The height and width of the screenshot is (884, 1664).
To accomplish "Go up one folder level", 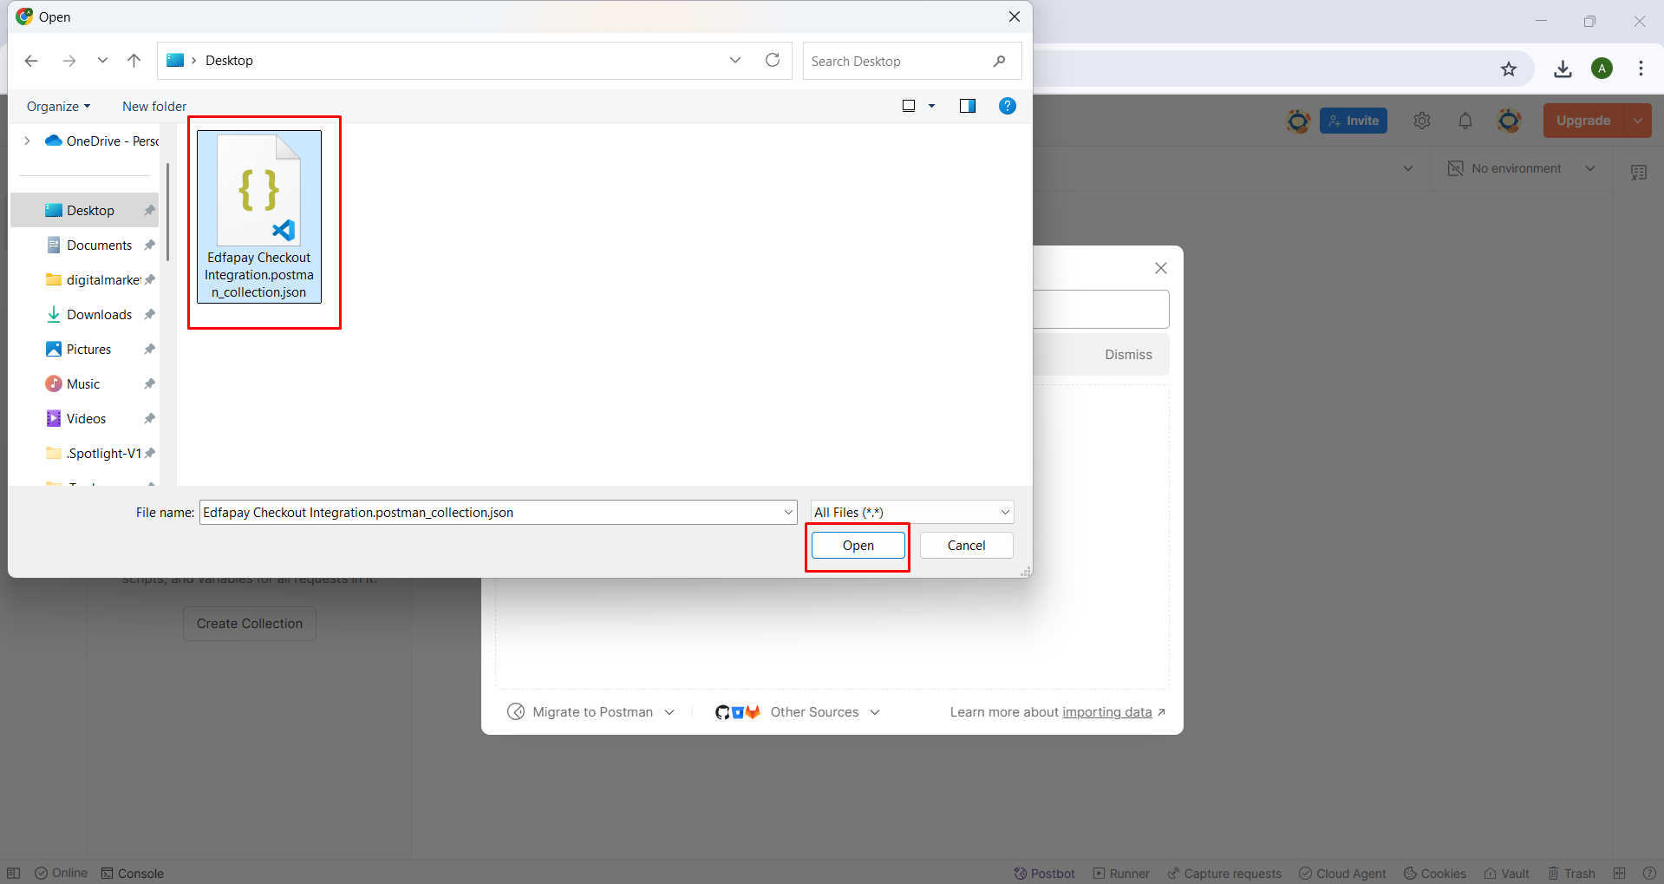I will click(x=134, y=61).
